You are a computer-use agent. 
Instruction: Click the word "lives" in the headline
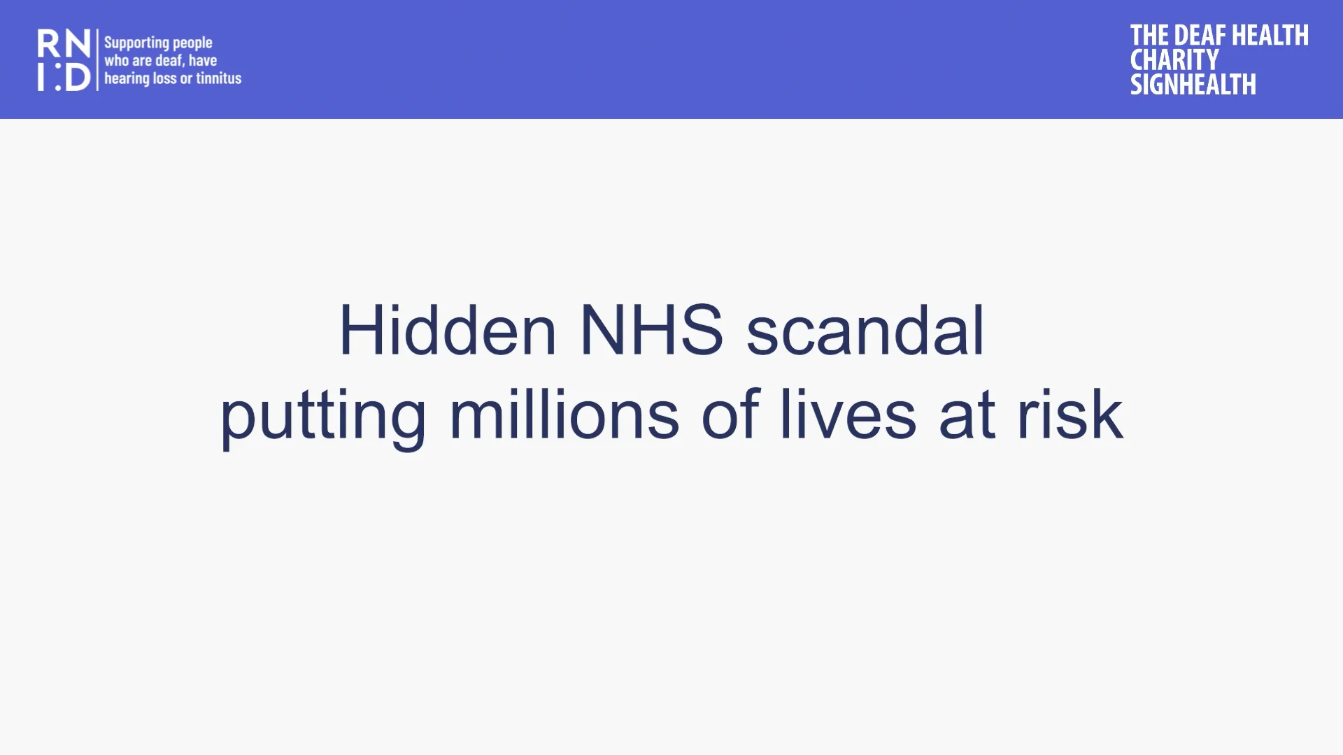(x=848, y=415)
